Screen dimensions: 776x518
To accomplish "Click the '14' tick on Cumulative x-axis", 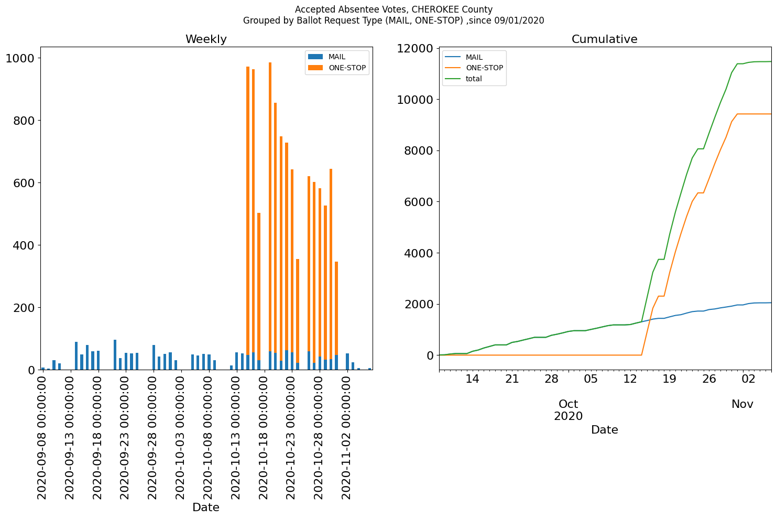I will 473,379.
